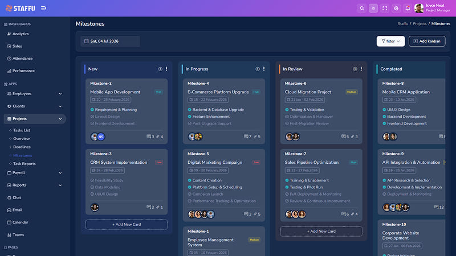Viewport: 456px width, 256px height.
Task: Click Low tag on CRM System Implementation
Action: [159, 163]
